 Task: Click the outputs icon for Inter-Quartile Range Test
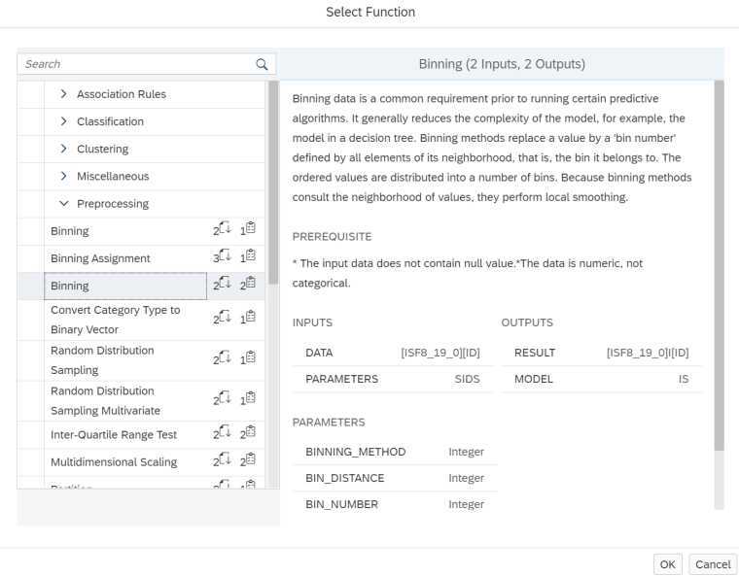point(248,435)
